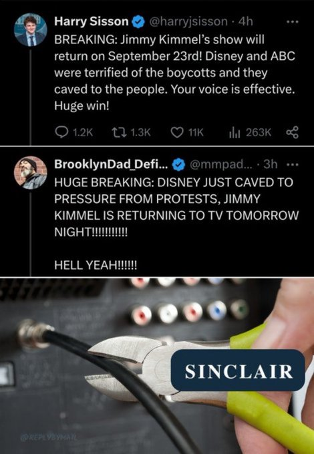This screenshot has width=314, height=454.
Task: Open BrooklynDad's tweet text about Kimmel returning
Action: (176, 223)
